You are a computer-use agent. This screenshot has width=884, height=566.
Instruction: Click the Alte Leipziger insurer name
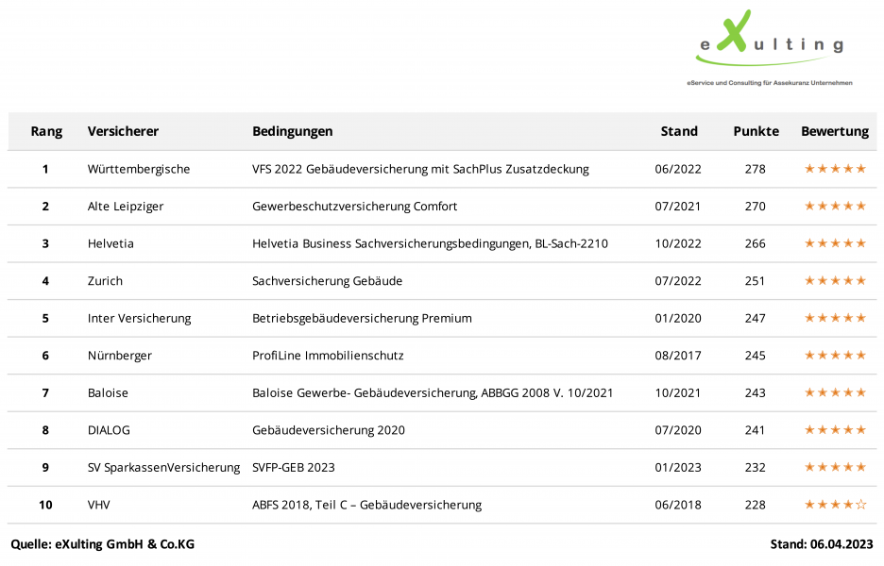pyautogui.click(x=126, y=207)
